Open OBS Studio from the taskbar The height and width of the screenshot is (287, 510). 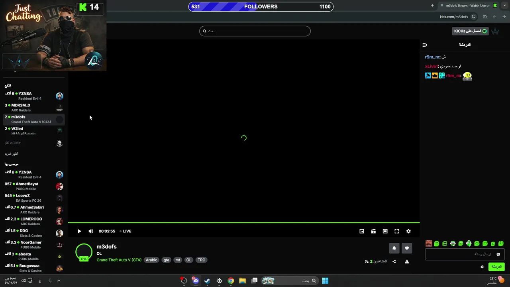tap(184, 281)
